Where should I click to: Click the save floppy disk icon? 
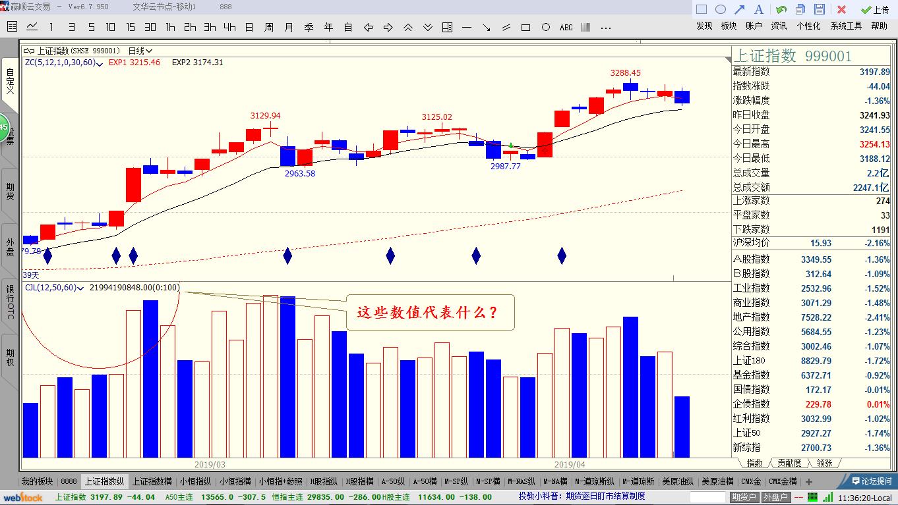pos(820,9)
